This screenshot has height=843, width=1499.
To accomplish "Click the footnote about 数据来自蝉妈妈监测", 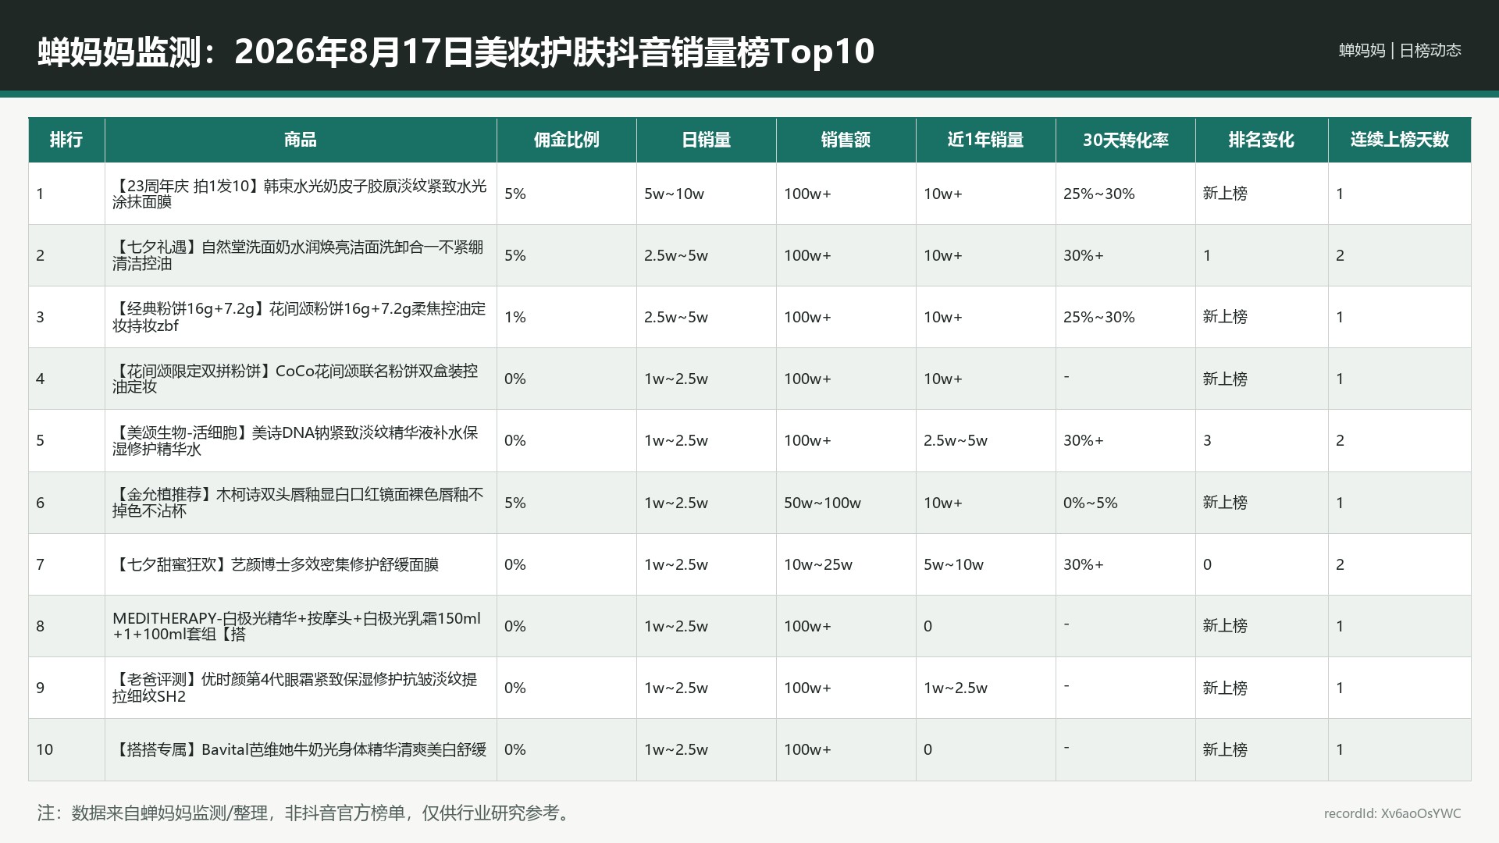I will tap(307, 813).
